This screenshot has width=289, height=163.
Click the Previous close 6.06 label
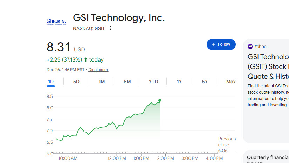[x=227, y=144]
